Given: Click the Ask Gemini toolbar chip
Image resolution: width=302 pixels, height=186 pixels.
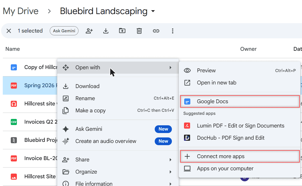Looking at the screenshot, I should tap(64, 31).
